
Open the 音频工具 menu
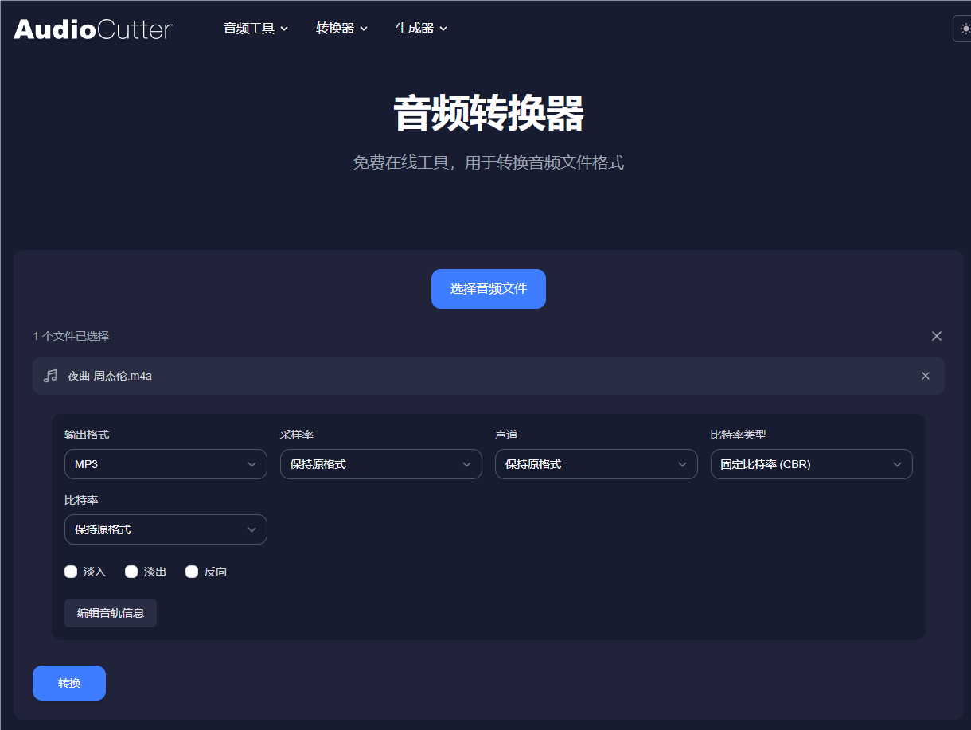click(255, 28)
